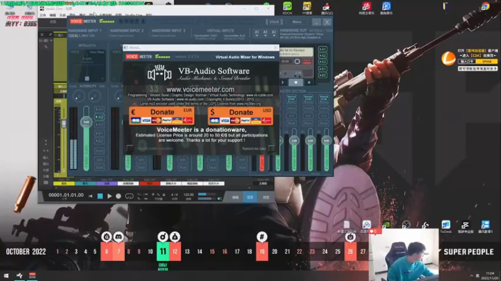
Task: Open Google Chrome desktop icon
Action: click(x=485, y=6)
